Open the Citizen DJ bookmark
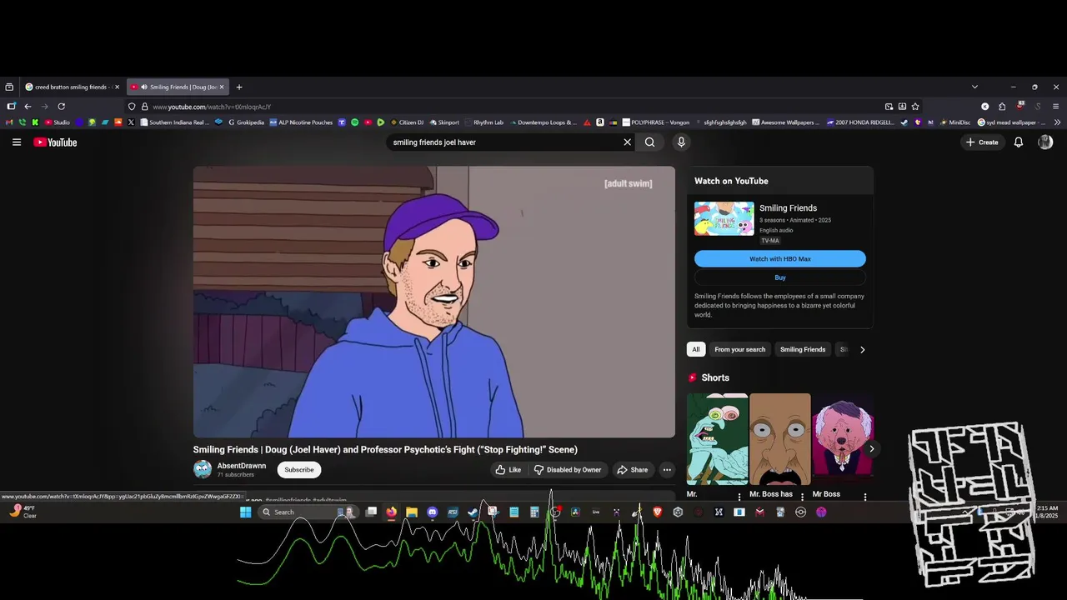Viewport: 1067px width, 600px height. [407, 122]
